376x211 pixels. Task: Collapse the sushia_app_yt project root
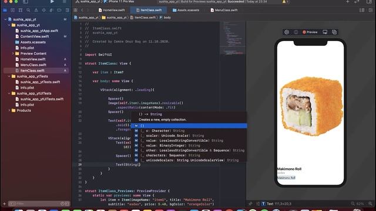5,19
